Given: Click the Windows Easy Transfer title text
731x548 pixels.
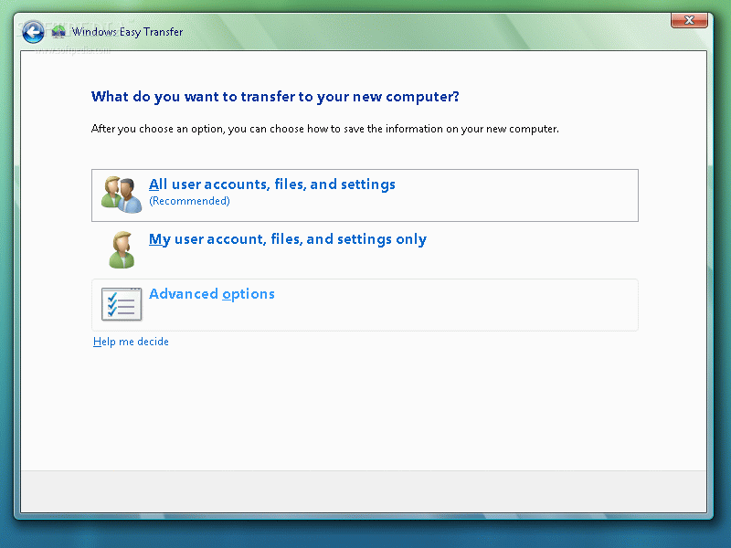Looking at the screenshot, I should [x=127, y=32].
